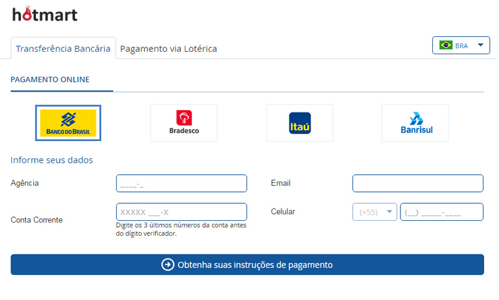Click the Hotmart logo
Screen dimensions: 499x300
click(x=45, y=14)
